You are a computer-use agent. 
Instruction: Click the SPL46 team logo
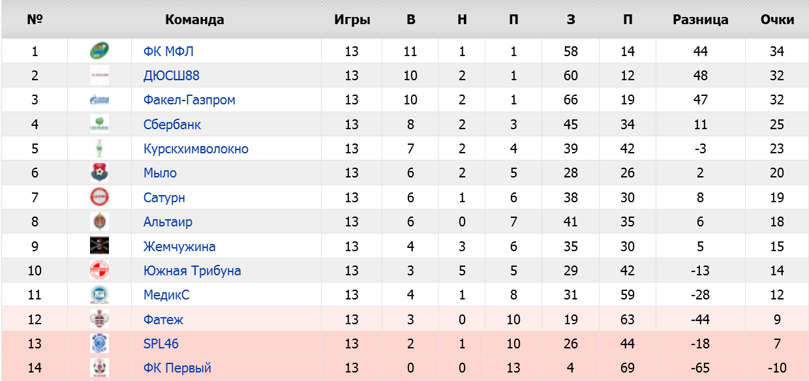[x=99, y=343]
